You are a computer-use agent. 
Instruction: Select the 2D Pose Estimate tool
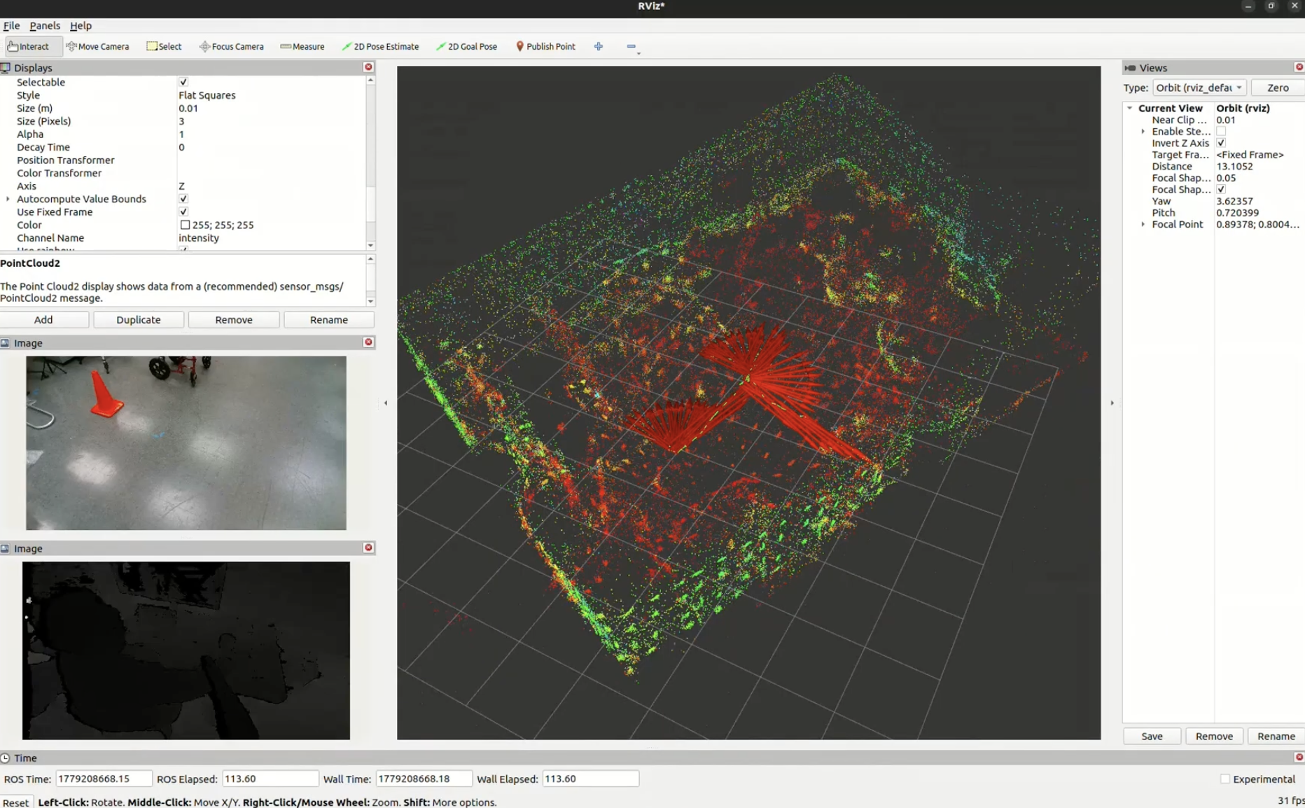click(380, 46)
